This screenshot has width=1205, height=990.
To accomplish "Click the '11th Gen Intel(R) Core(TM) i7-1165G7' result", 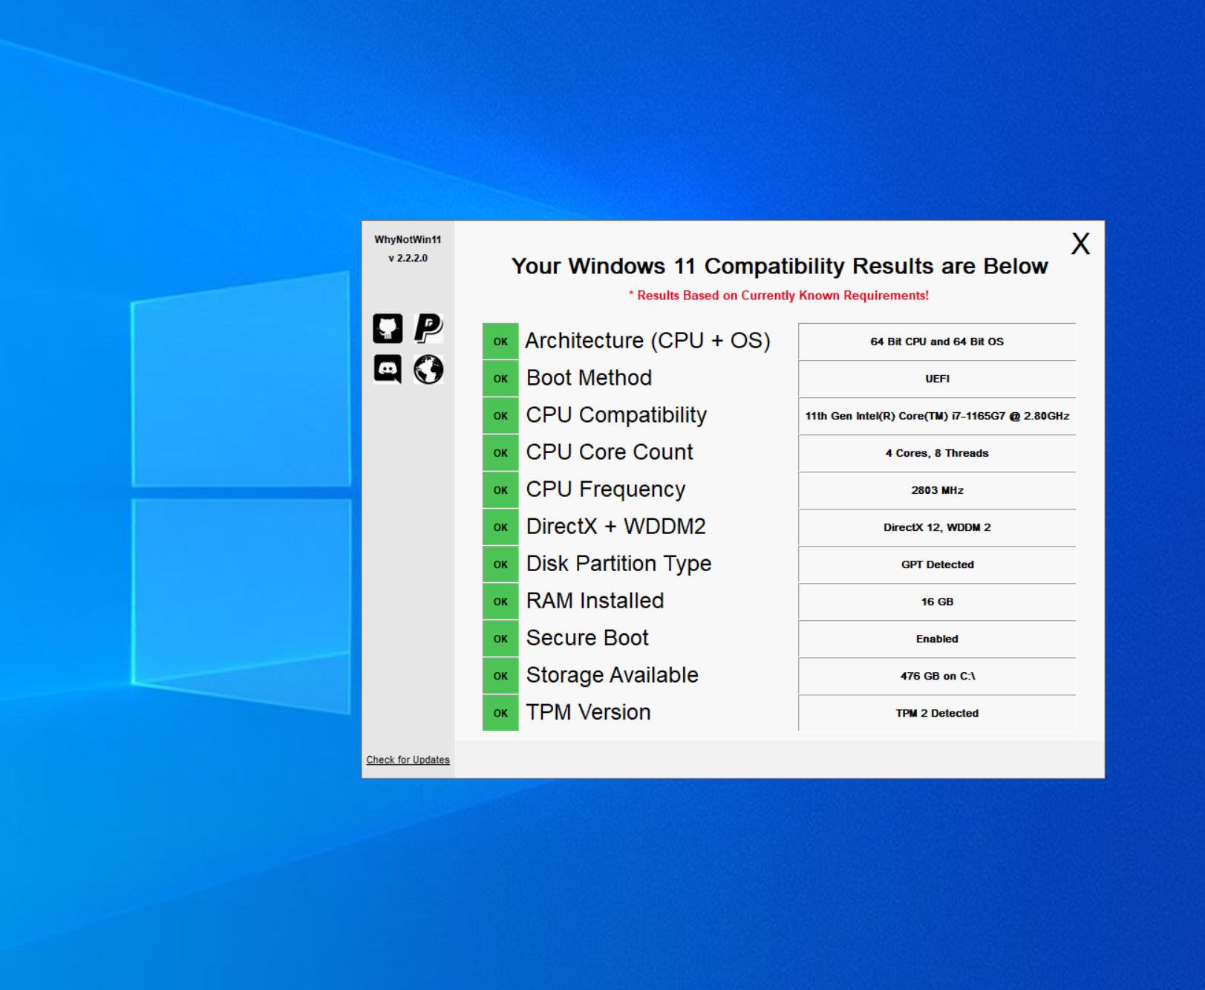I will tap(937, 416).
